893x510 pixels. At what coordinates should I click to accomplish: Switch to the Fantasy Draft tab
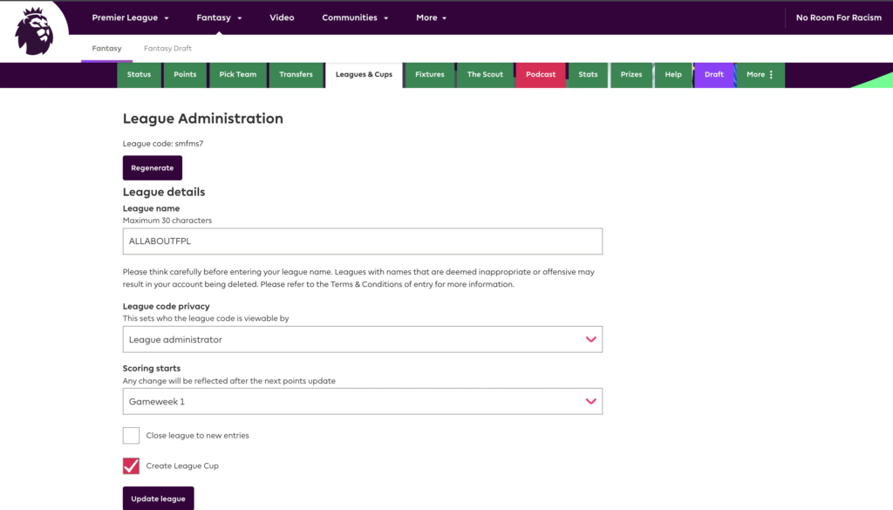pos(167,48)
